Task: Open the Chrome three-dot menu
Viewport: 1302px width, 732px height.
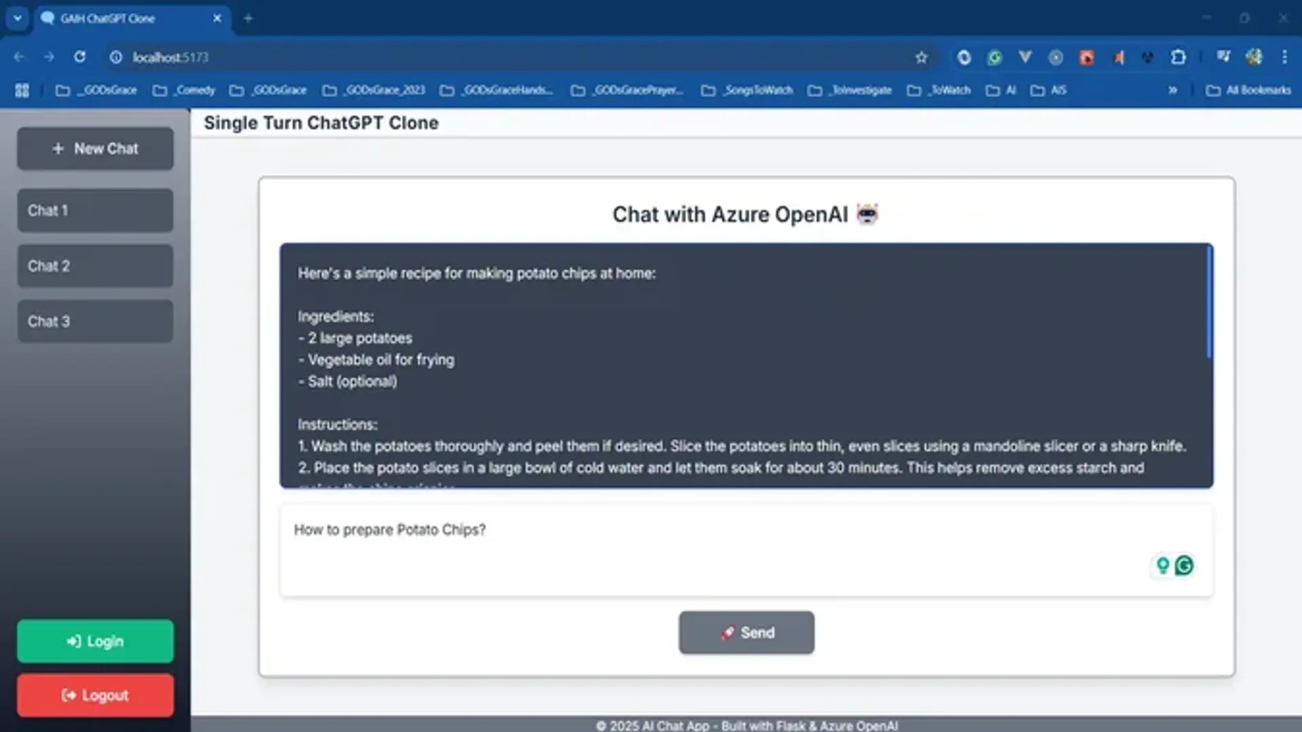Action: (1284, 58)
